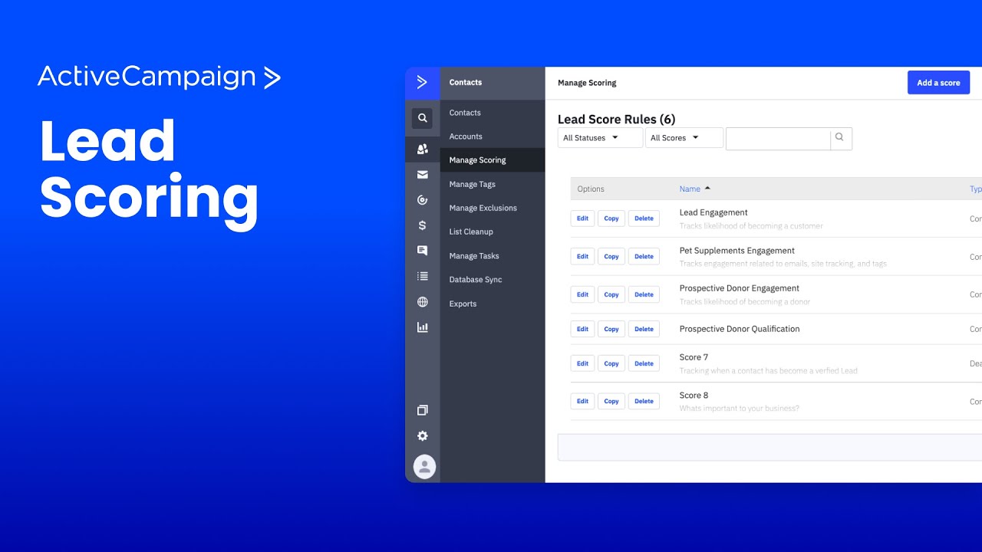Edit the Score 7 rule

[x=582, y=363]
